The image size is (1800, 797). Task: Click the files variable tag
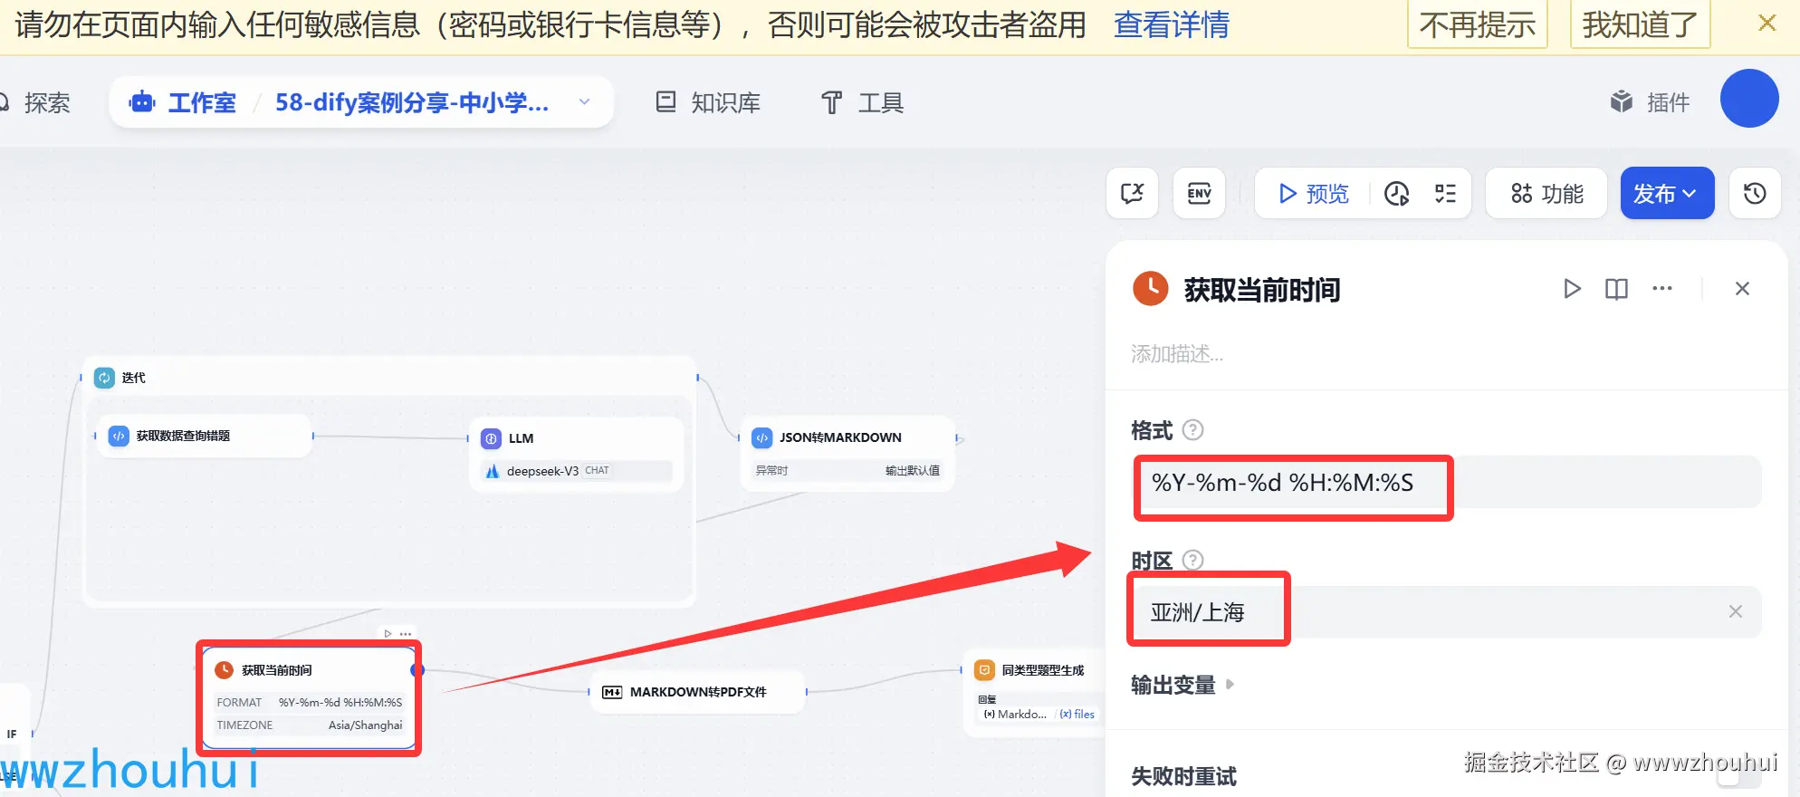pyautogui.click(x=1077, y=715)
